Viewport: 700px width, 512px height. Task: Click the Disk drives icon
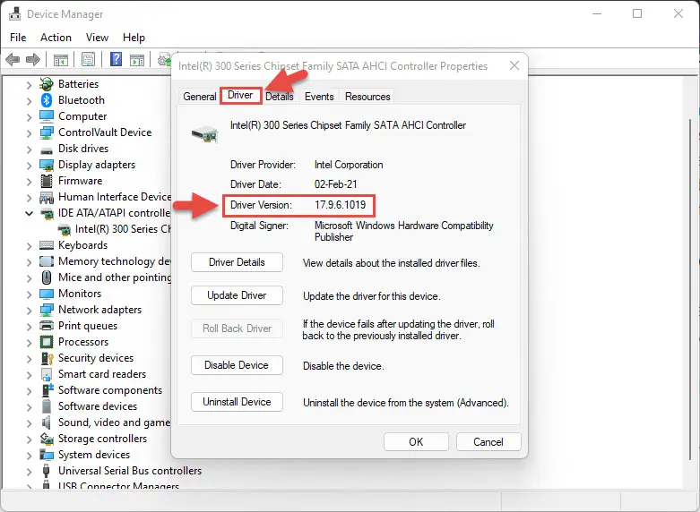click(x=47, y=149)
